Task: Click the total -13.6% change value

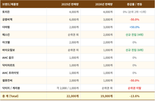Action: pyautogui.click(x=135, y=96)
